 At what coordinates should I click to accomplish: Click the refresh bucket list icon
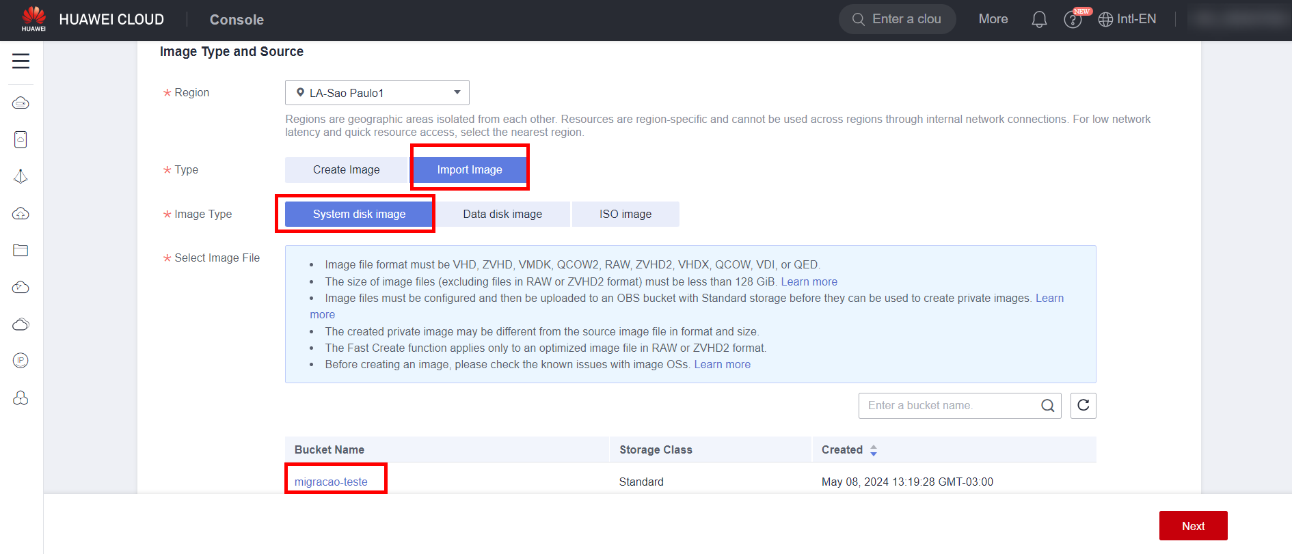tap(1083, 406)
